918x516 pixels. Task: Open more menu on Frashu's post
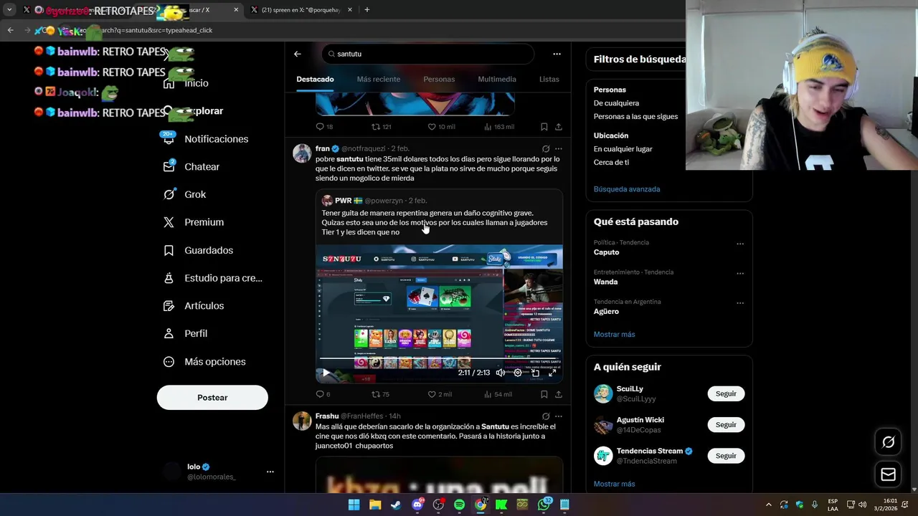(x=559, y=416)
